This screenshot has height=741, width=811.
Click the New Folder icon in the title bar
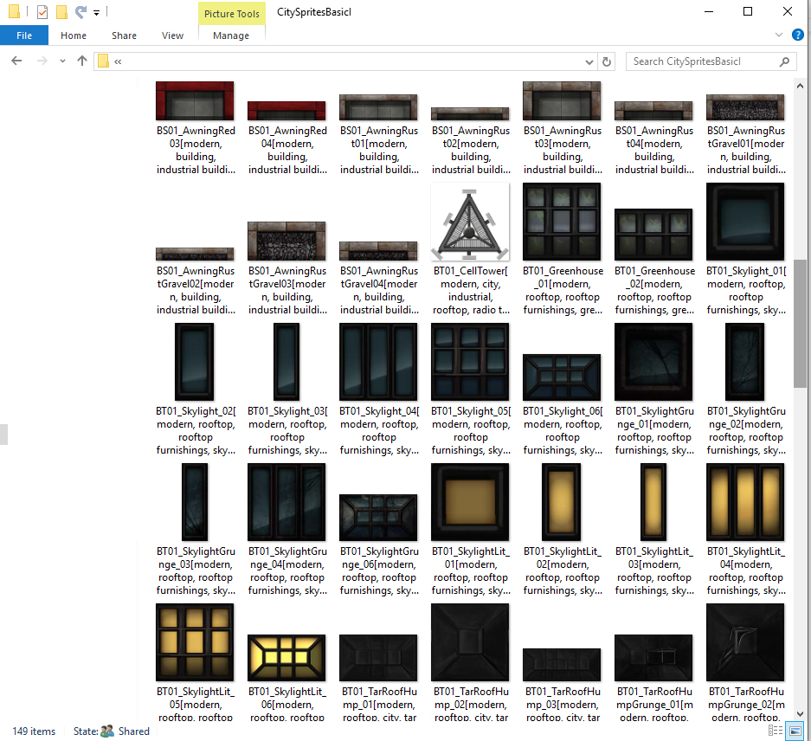61,12
